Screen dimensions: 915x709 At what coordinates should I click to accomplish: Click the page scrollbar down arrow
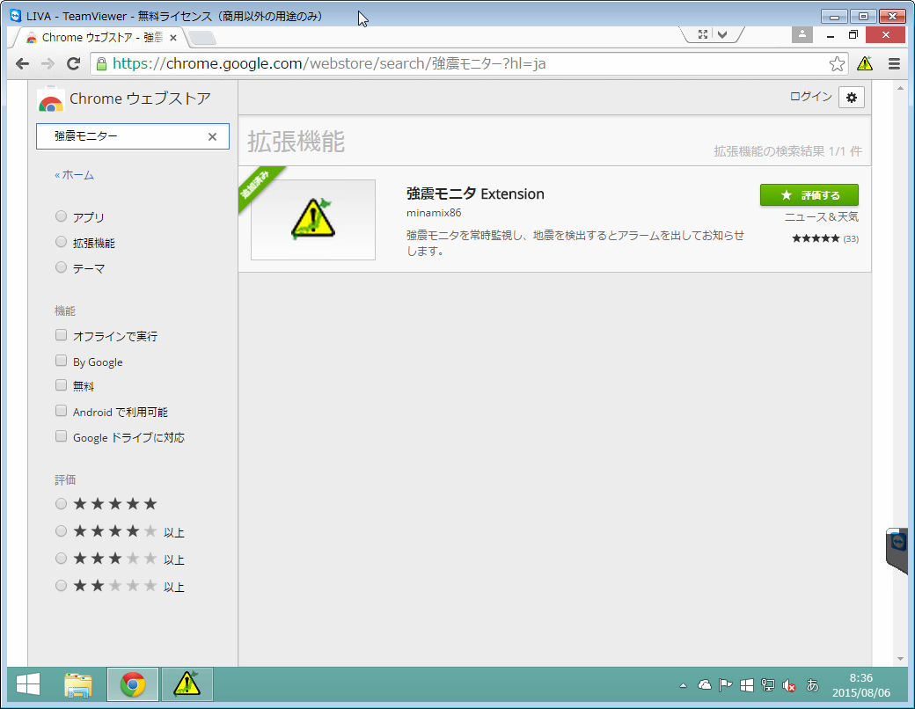900,660
